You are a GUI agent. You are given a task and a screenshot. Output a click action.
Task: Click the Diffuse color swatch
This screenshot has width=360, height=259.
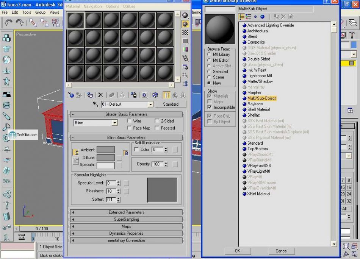point(105,157)
